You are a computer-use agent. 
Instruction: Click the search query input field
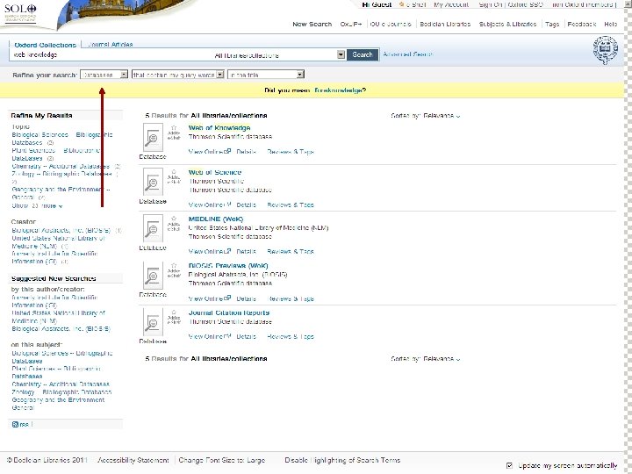tap(113, 54)
